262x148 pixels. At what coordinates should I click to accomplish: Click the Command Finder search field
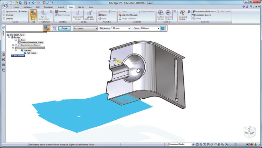click(180, 145)
